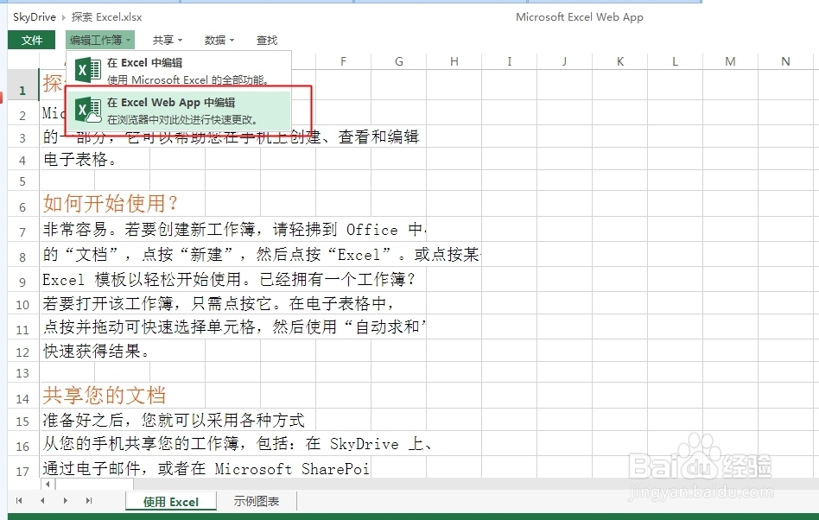
Task: Click the Excel Web App cloud icon
Action: click(88, 111)
